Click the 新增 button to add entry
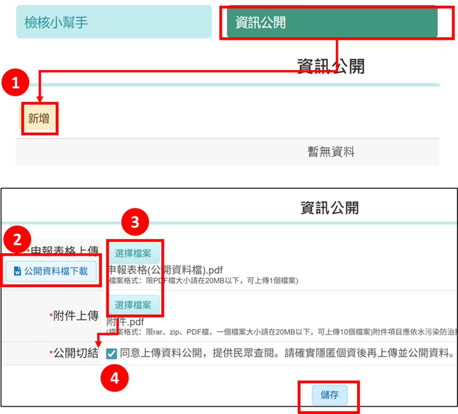 coord(39,118)
